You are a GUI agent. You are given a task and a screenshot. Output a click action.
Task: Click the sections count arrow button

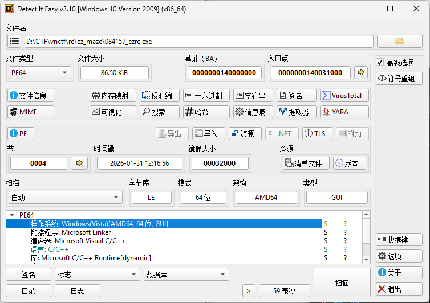click(x=79, y=163)
